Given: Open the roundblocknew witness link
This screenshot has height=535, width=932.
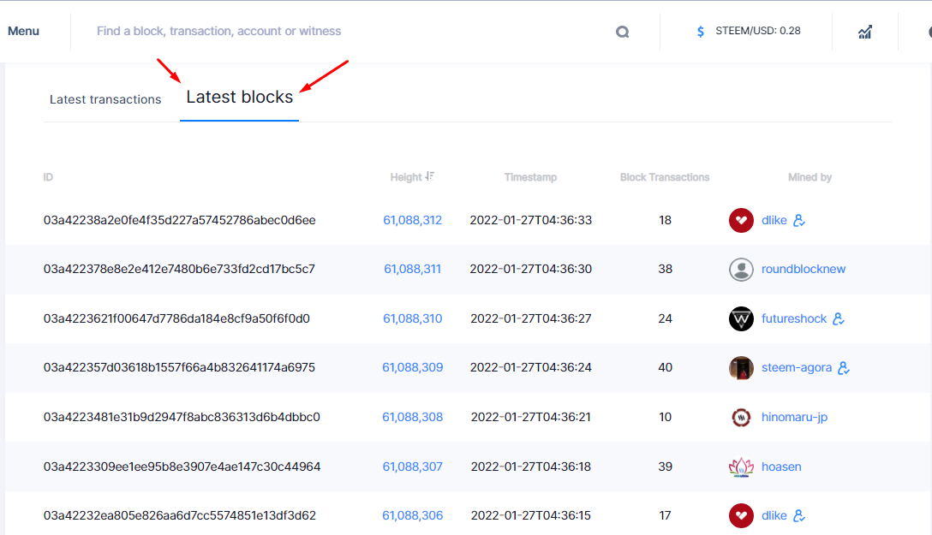Looking at the screenshot, I should click(803, 269).
